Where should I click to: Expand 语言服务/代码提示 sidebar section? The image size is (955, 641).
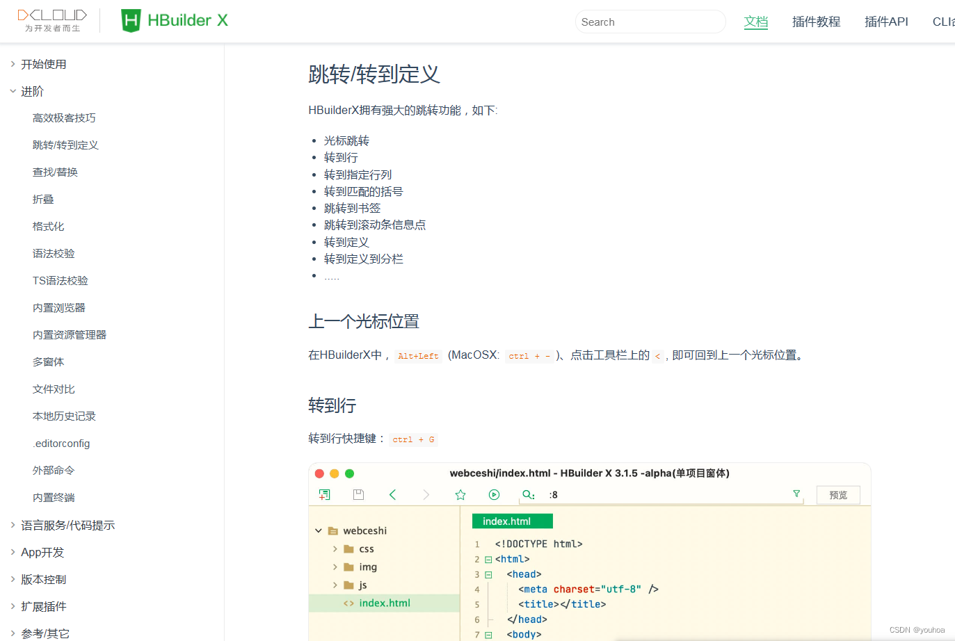pos(67,526)
